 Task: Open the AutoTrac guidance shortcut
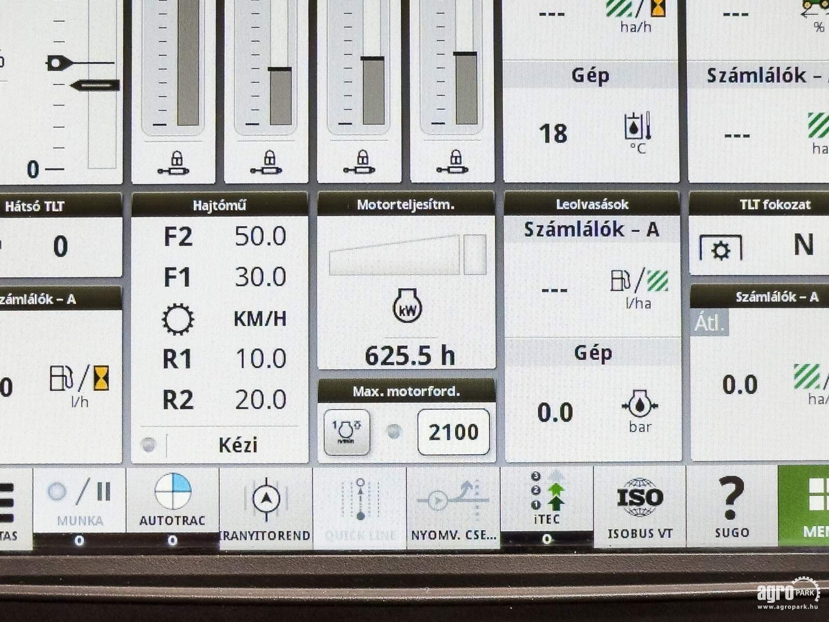point(173,501)
